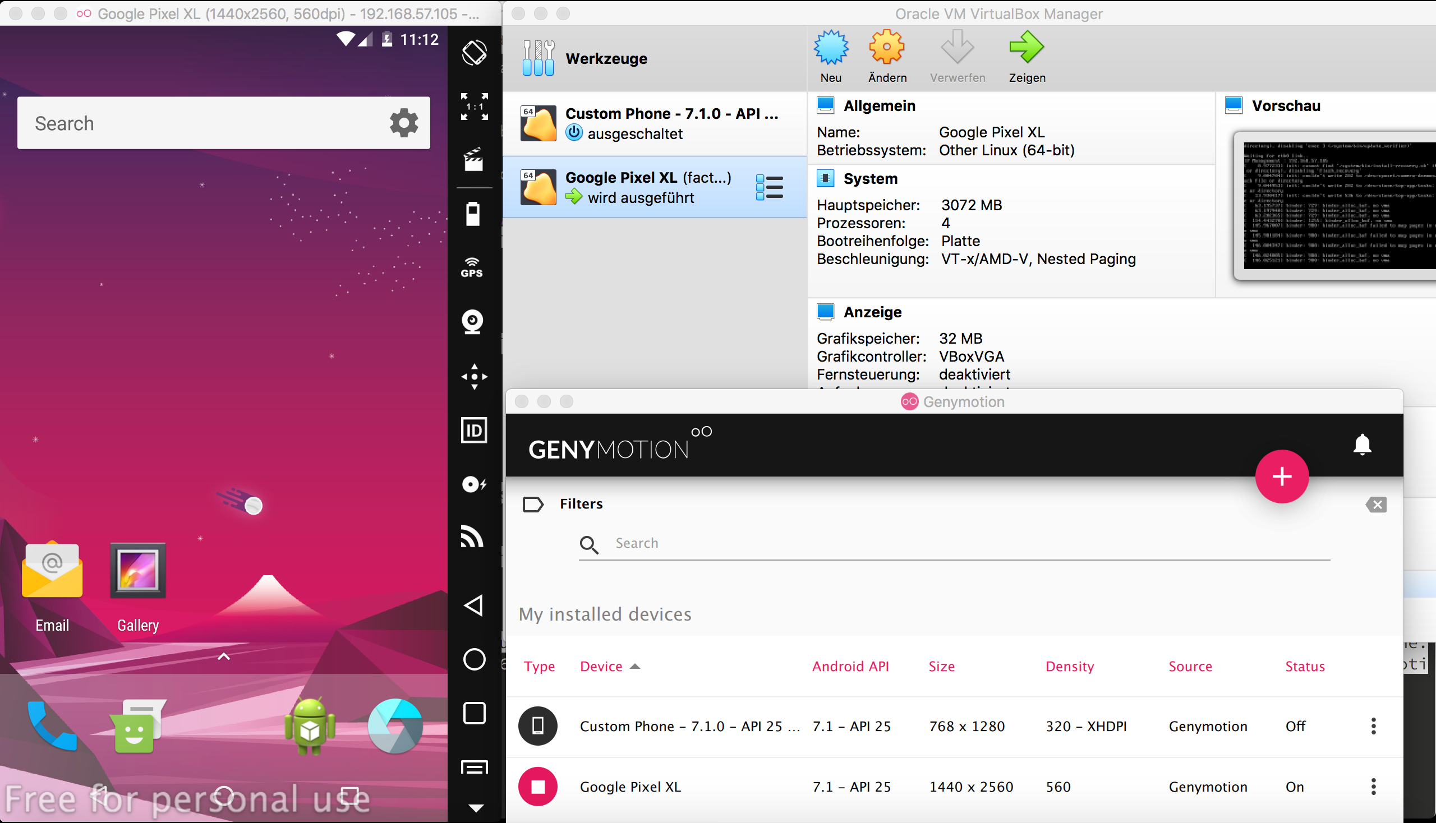Image resolution: width=1436 pixels, height=823 pixels.
Task: Add a new device with plus button
Action: coord(1282,477)
